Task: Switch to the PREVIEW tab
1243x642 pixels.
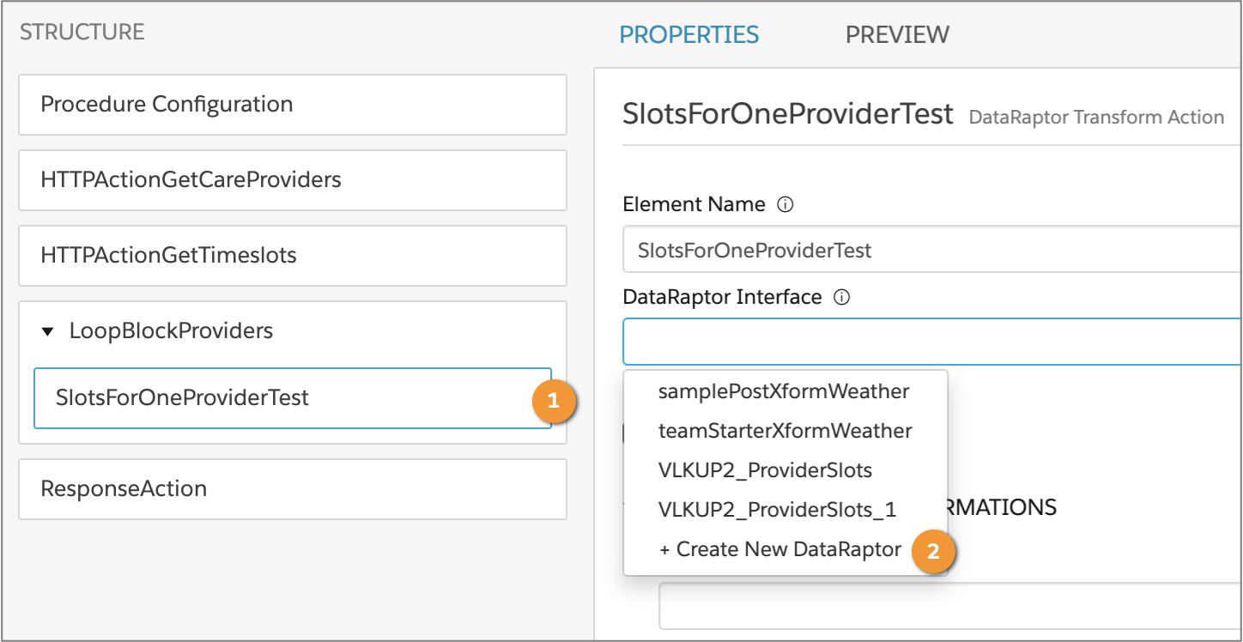Action: pos(896,34)
